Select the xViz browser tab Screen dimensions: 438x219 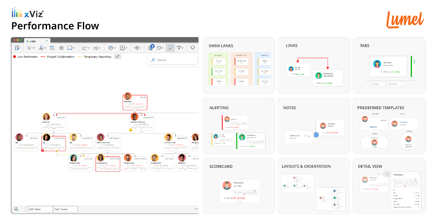(37, 41)
